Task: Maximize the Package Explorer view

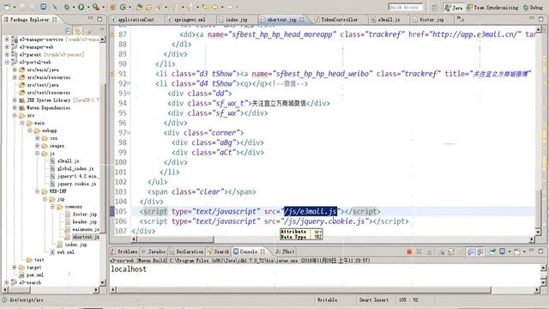Action: [x=100, y=19]
